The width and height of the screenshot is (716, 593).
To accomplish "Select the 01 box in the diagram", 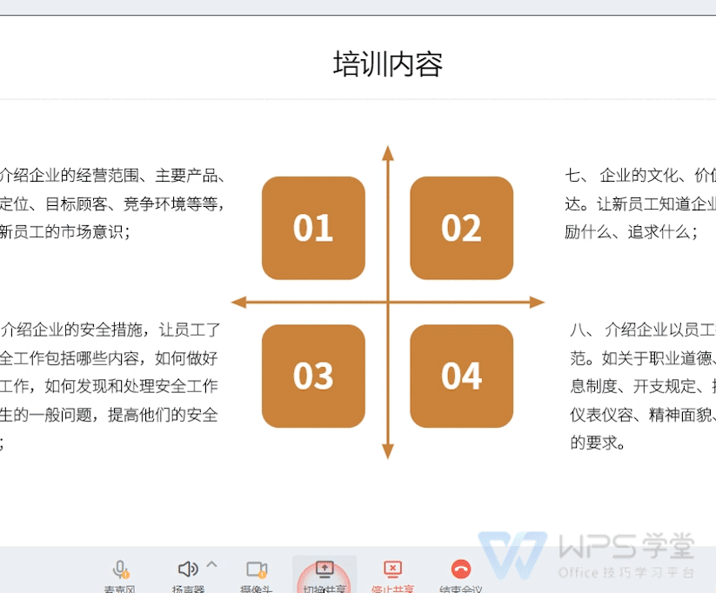I will tap(313, 228).
